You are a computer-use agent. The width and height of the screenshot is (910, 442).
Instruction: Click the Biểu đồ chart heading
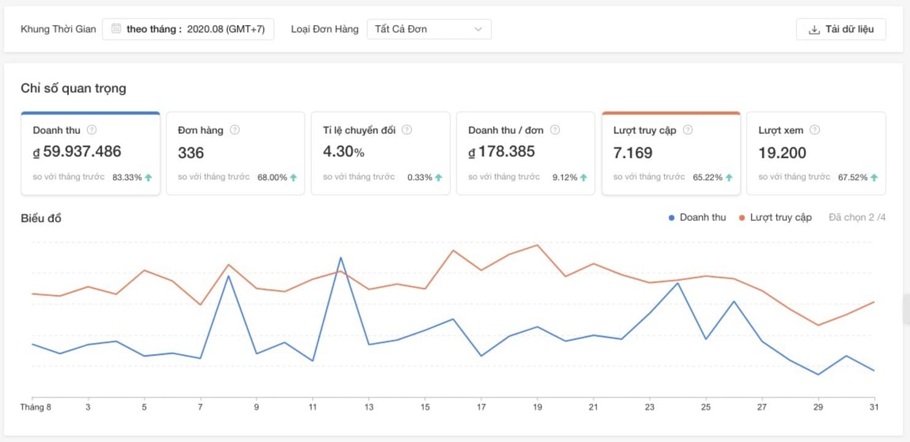(x=41, y=218)
